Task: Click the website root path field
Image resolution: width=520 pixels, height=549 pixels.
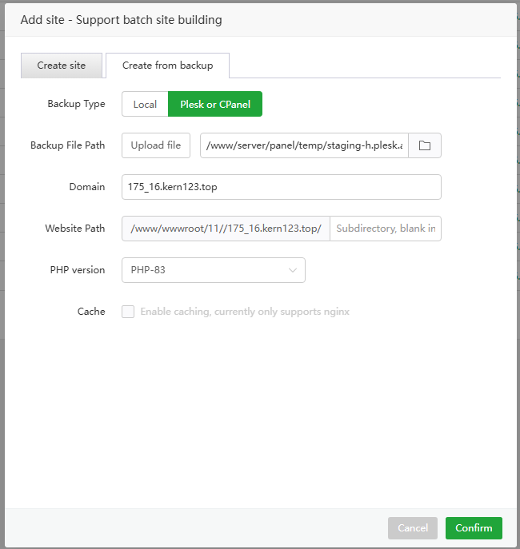Action: tap(226, 229)
